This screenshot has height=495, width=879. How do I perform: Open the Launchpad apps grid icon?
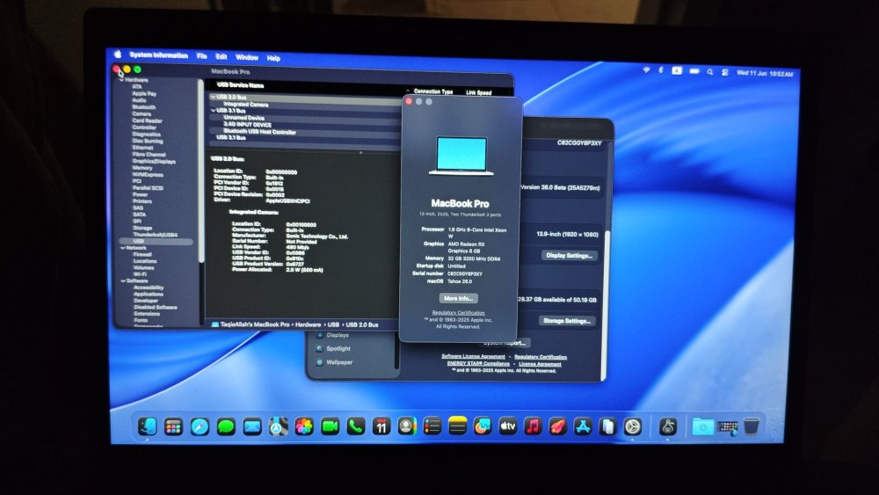173,427
